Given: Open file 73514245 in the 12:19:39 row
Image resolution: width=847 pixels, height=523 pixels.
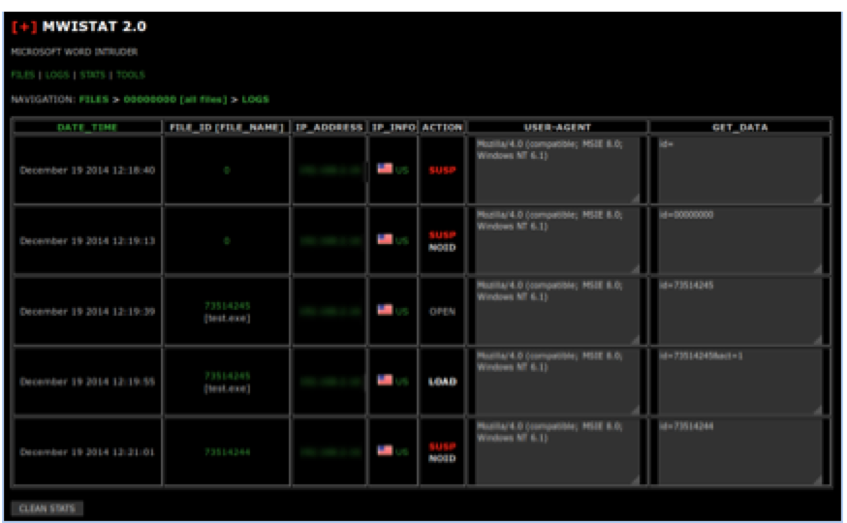Looking at the screenshot, I should 228,305.
